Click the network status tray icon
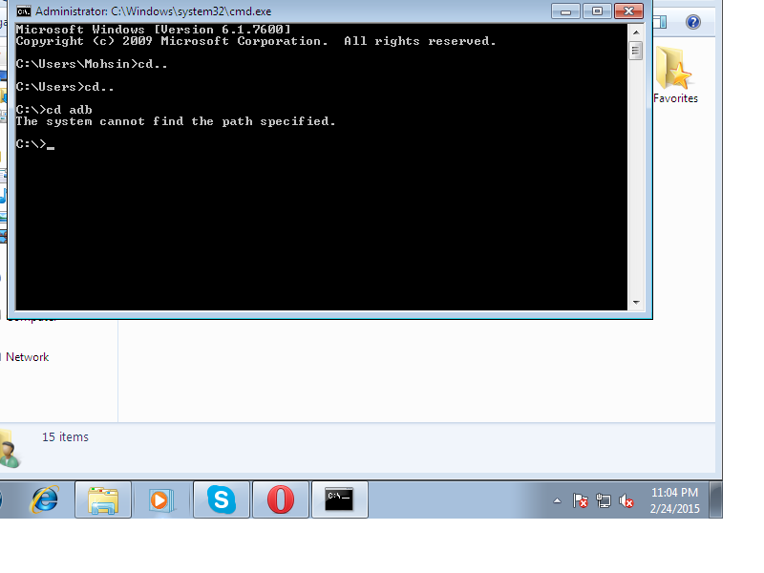Image resolution: width=764 pixels, height=573 pixels. pos(604,500)
